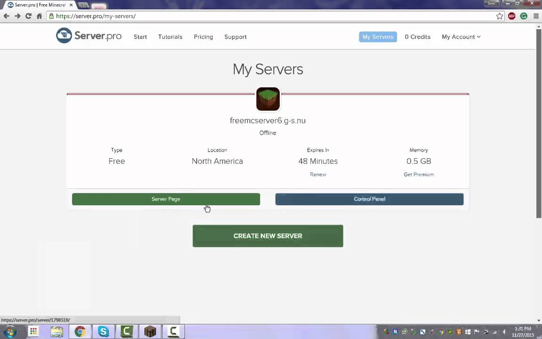Screen dimensions: 542x339
Task: Open the green Grammarly extension icon
Action: pyautogui.click(x=524, y=16)
